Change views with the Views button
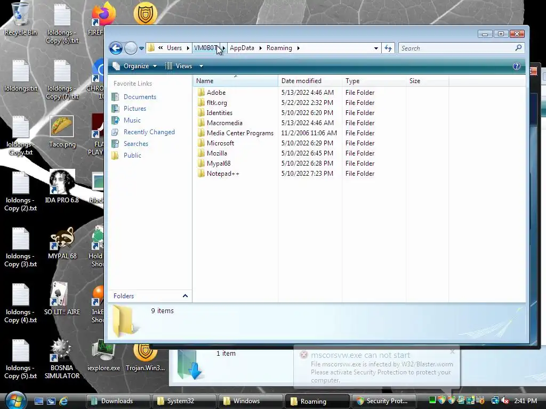Screen dimensions: 546x409 [179, 66]
